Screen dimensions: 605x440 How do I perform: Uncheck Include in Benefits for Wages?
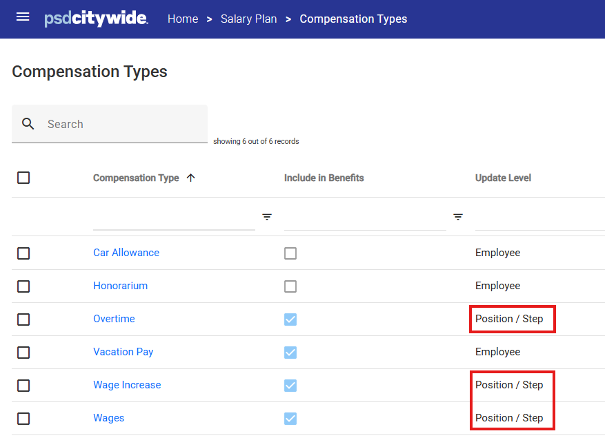pos(290,419)
